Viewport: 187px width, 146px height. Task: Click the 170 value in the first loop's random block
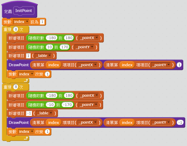pyautogui.click(x=65, y=47)
